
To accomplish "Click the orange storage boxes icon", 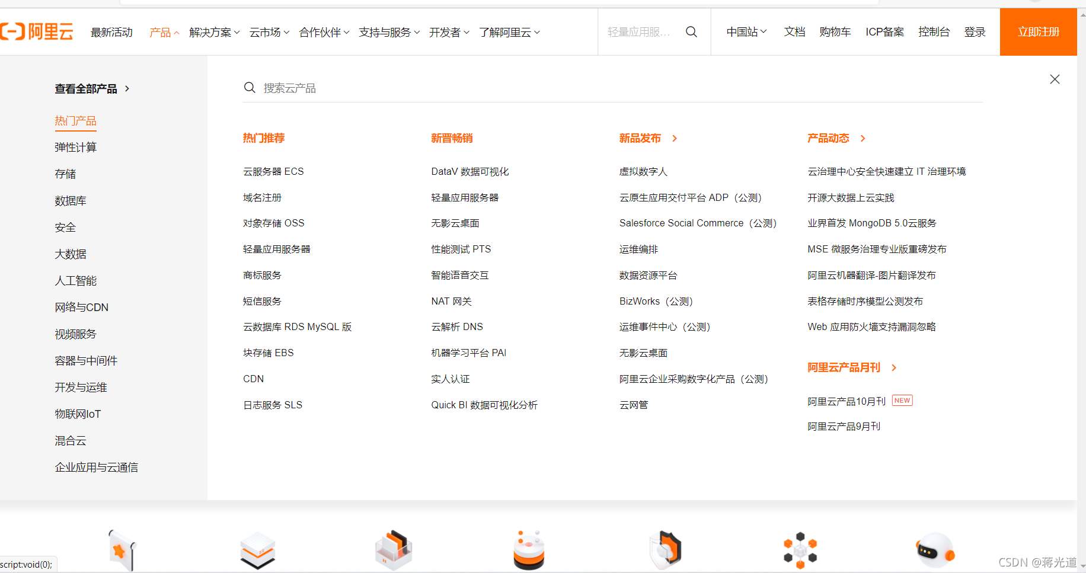I will click(x=394, y=550).
